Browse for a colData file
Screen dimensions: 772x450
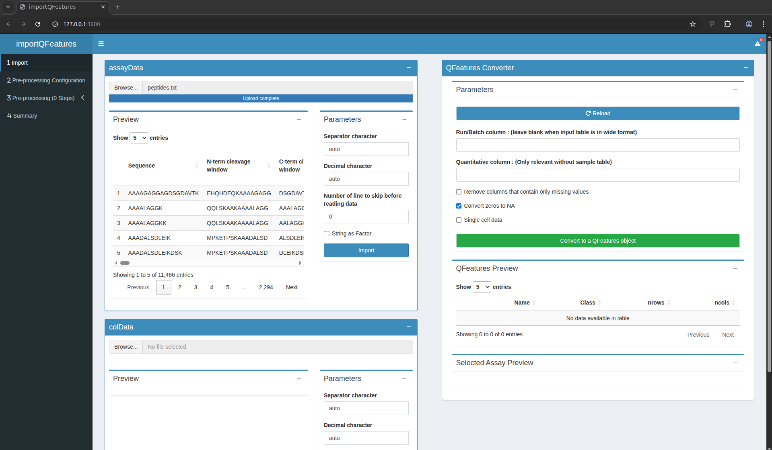[126, 347]
